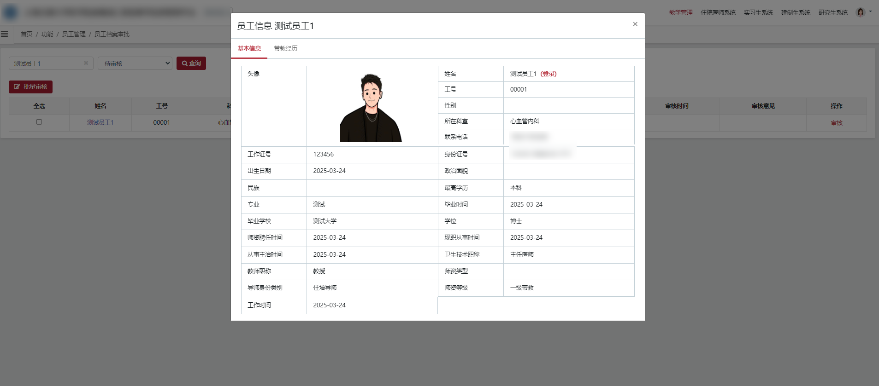Clear the search field with the x icon
Image resolution: width=879 pixels, height=386 pixels.
[x=86, y=63]
